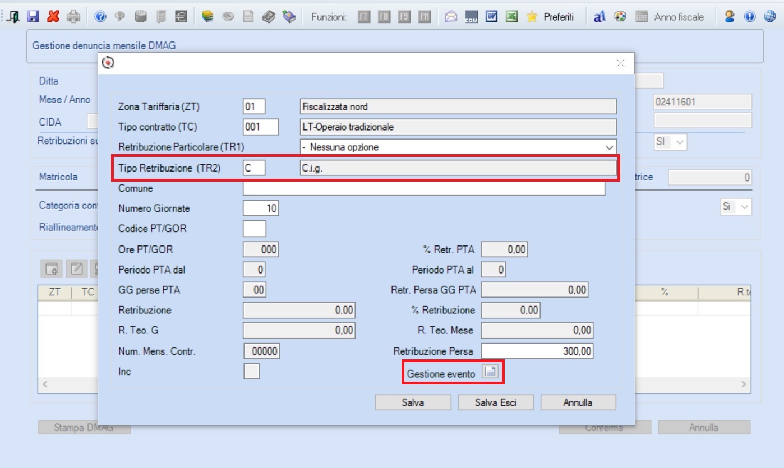Viewport: 784px width, 468px height.
Task: Click the red X delete icon
Action: click(53, 17)
